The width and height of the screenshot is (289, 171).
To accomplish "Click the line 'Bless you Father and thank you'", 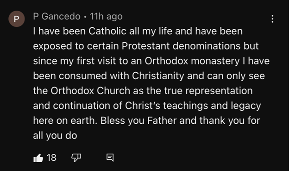I will (146, 120).
